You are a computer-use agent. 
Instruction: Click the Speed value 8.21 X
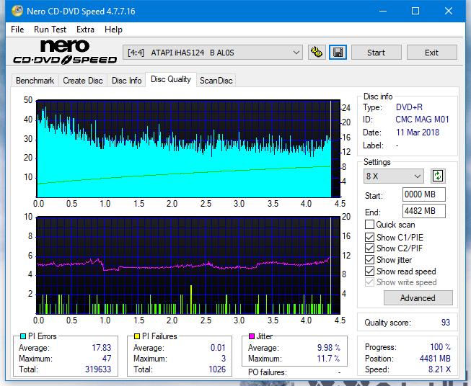click(x=439, y=369)
